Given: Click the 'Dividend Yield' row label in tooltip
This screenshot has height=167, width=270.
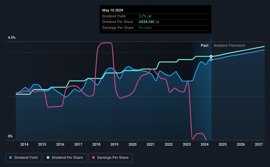Looking at the screenshot, I should click(x=114, y=16).
